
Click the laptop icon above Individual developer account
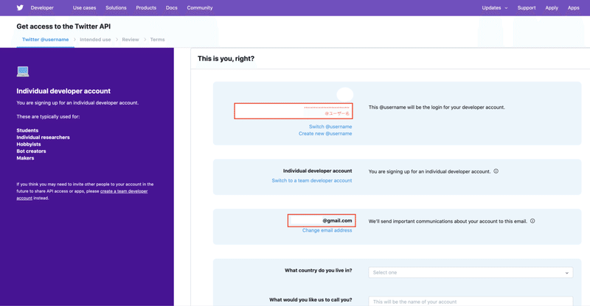coord(23,71)
